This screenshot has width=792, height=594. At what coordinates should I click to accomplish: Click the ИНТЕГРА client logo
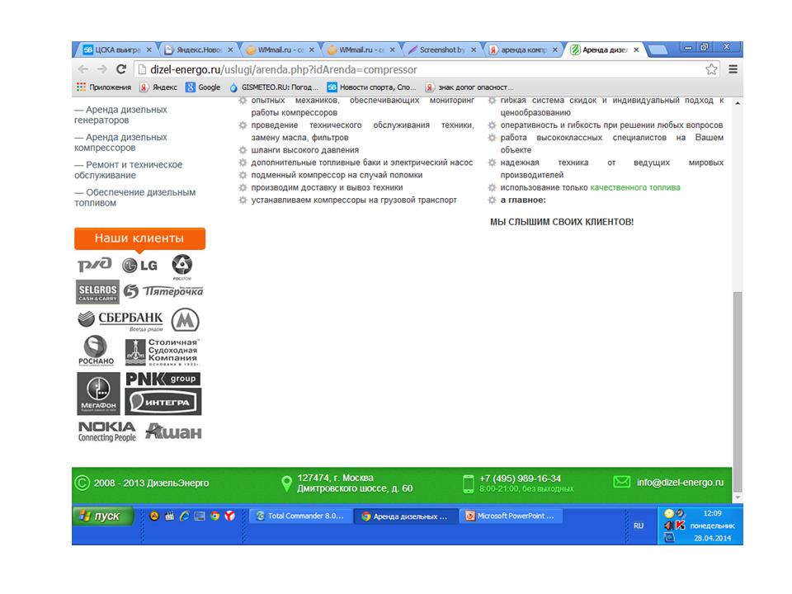click(163, 402)
